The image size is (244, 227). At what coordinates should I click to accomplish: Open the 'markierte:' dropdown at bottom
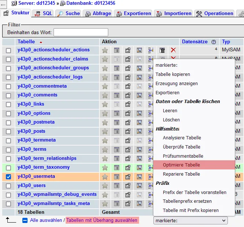click(190, 220)
